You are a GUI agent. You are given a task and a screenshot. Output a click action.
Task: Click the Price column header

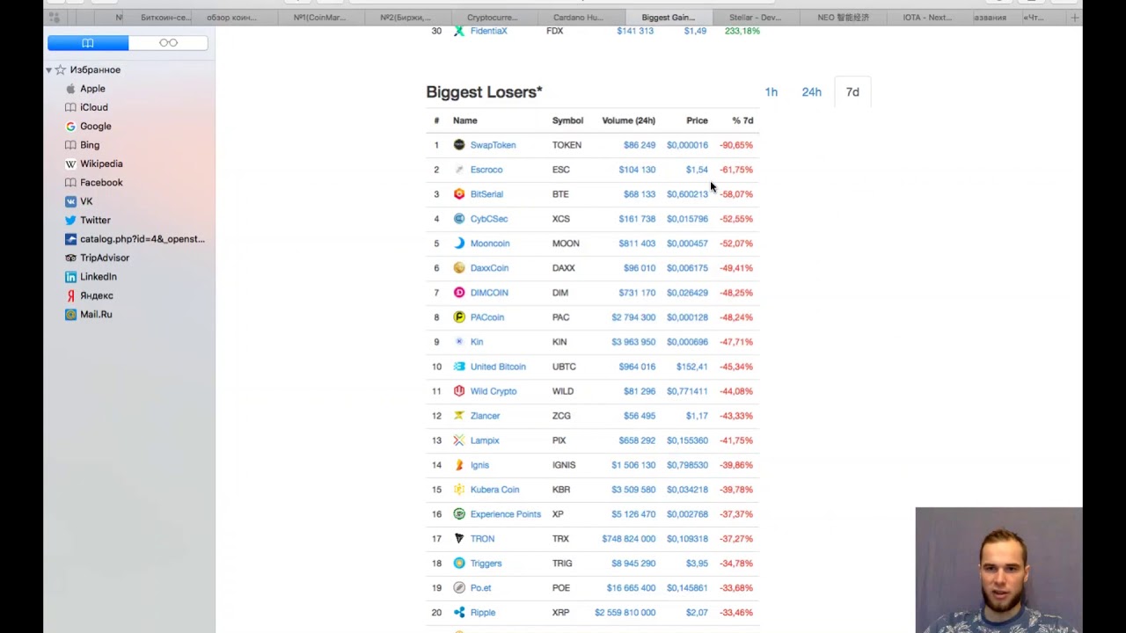click(x=697, y=120)
